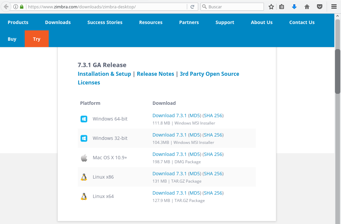Download 7.3.1 for Windows 32-bit
The width and height of the screenshot is (341, 224).
tap(169, 135)
